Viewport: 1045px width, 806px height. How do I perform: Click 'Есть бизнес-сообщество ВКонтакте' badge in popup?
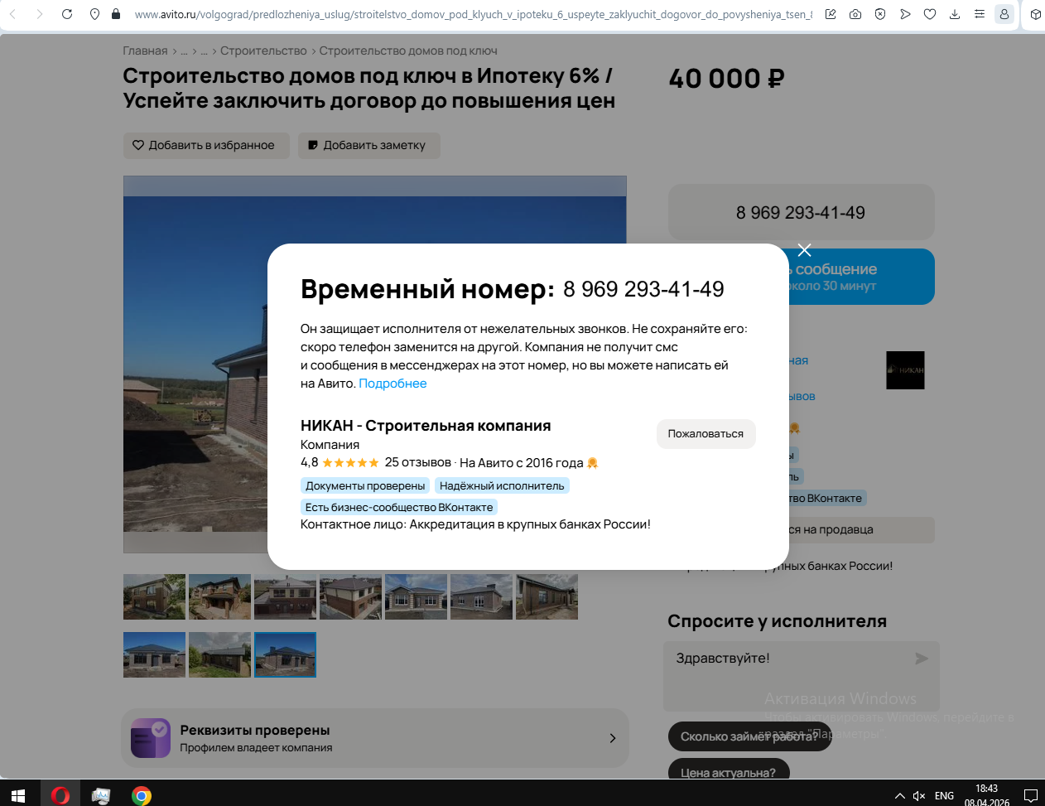pos(399,507)
